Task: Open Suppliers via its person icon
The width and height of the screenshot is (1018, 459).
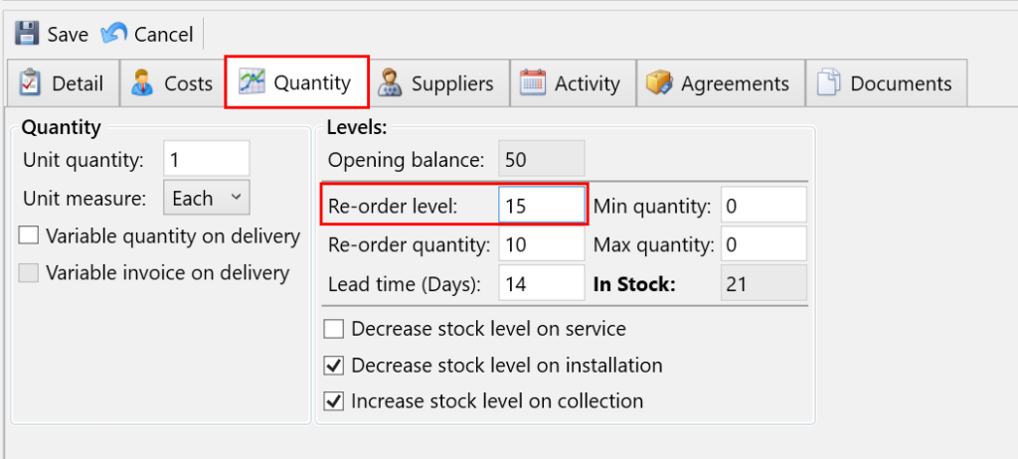Action: pos(389,83)
